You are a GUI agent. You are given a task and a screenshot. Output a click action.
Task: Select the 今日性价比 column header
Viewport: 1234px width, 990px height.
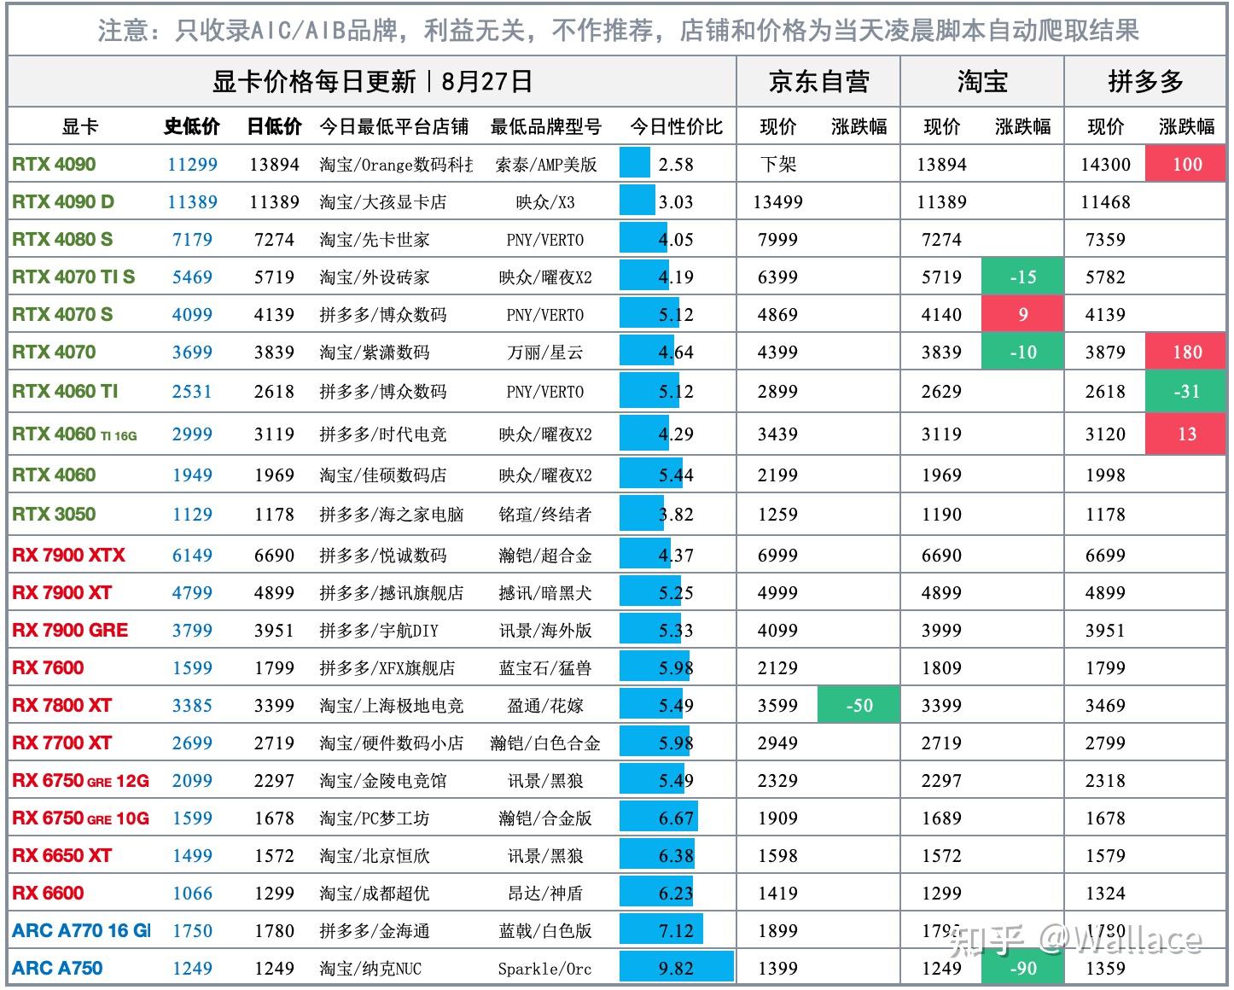[x=676, y=127]
